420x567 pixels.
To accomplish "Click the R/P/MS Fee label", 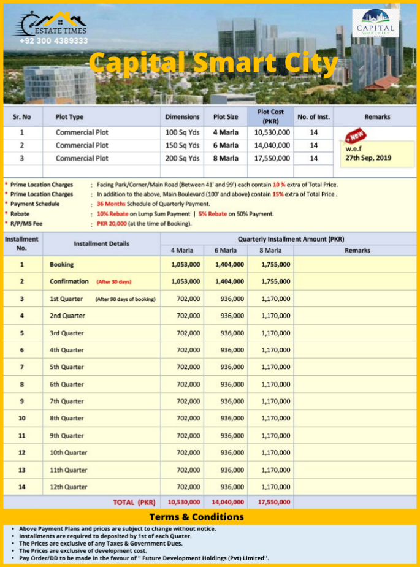I will pyautogui.click(x=26, y=224).
